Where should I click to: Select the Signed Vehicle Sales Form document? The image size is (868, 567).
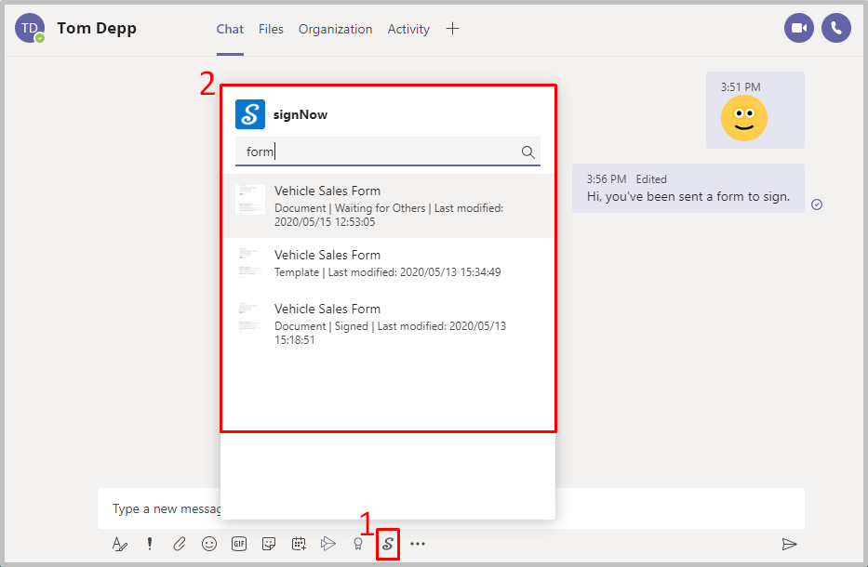pos(388,324)
